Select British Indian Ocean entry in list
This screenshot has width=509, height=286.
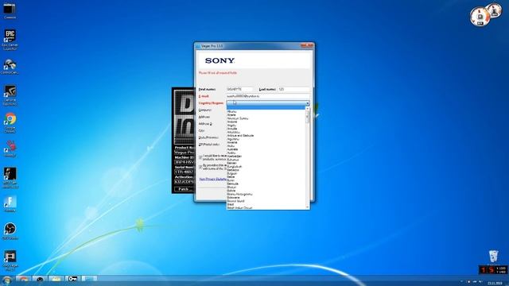240,207
